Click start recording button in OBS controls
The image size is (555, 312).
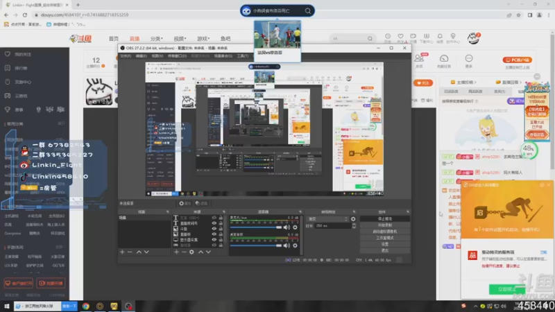(x=385, y=225)
